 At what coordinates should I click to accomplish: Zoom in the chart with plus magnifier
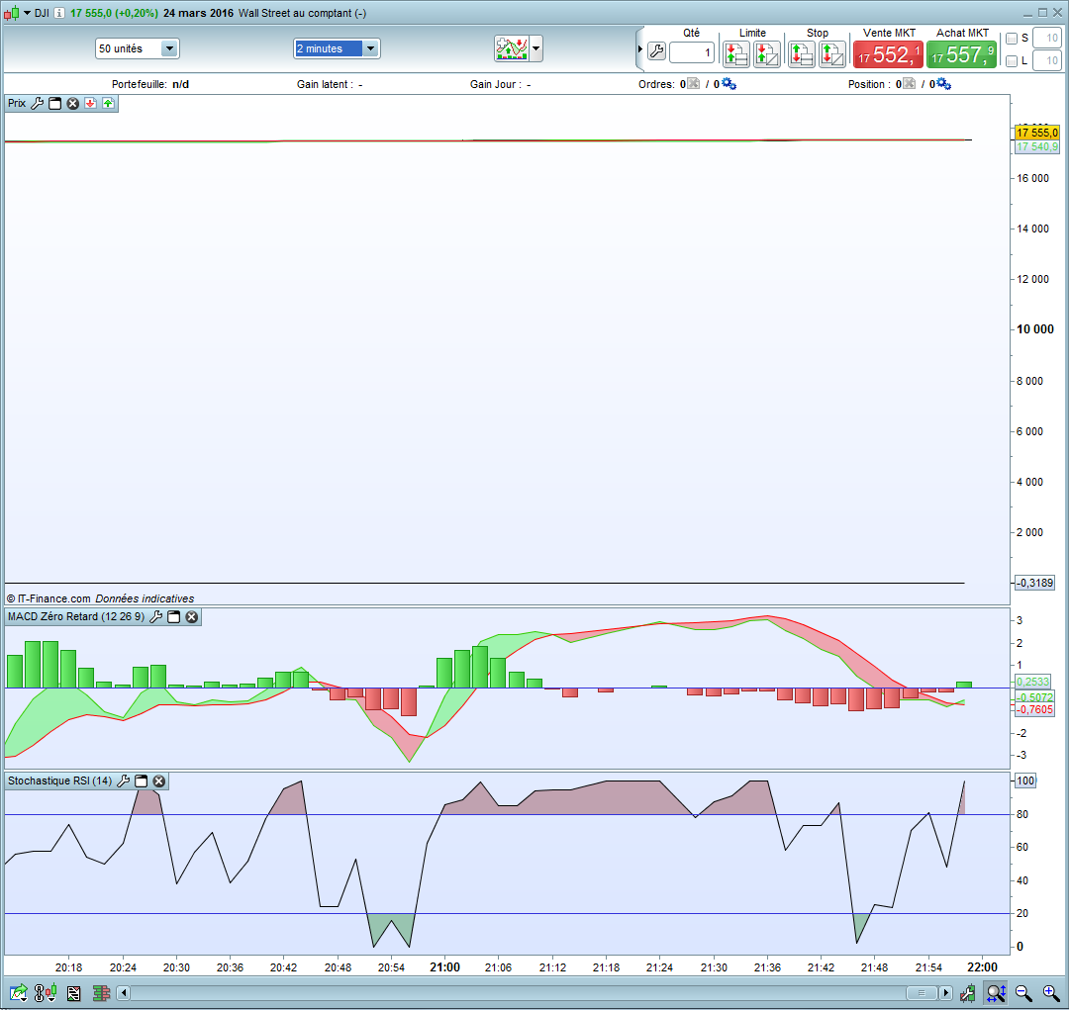click(x=1051, y=993)
